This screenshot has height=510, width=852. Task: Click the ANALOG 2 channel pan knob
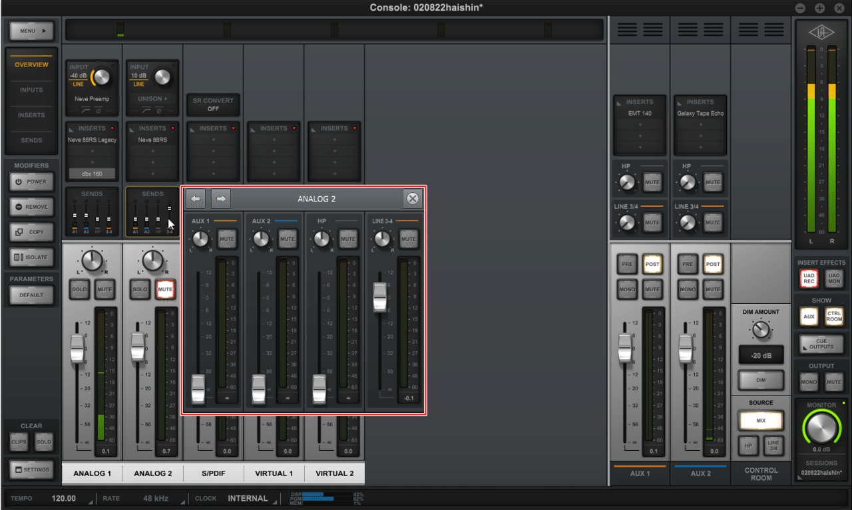pyautogui.click(x=153, y=261)
